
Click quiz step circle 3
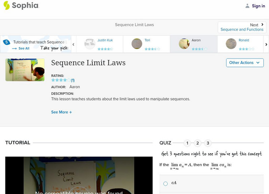tap(207, 143)
